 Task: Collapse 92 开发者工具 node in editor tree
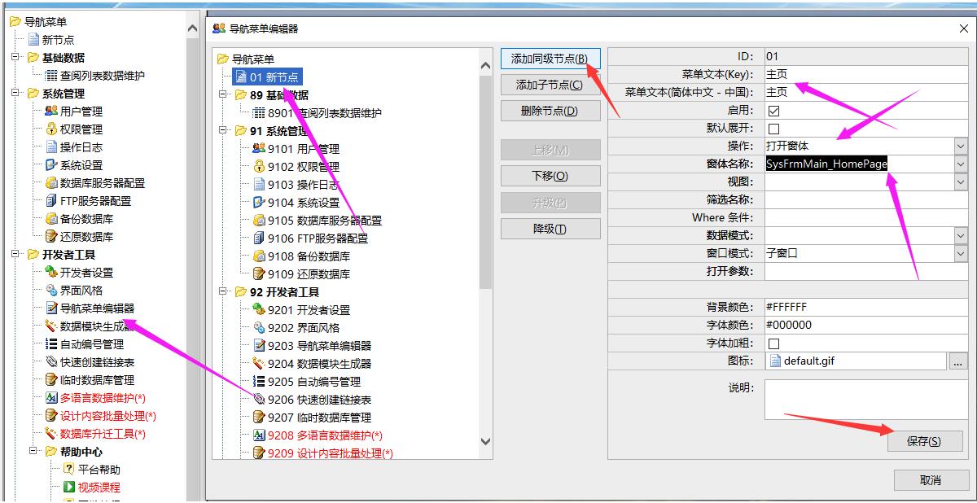223,292
